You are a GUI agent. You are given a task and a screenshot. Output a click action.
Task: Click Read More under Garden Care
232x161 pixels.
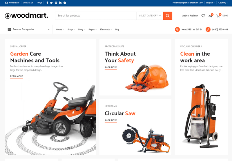tap(17, 76)
